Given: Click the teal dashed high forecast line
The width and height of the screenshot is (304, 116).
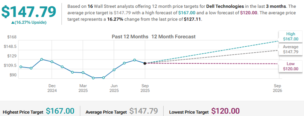Looking at the screenshot, I should [211, 52].
